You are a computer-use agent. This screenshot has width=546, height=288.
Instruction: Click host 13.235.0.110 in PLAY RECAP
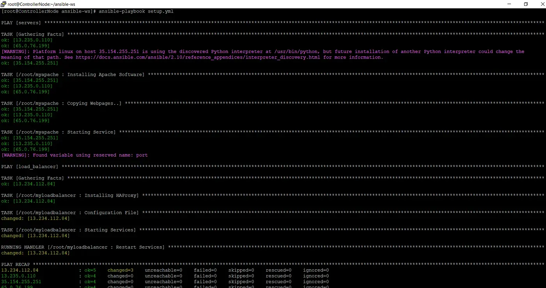(x=18, y=276)
